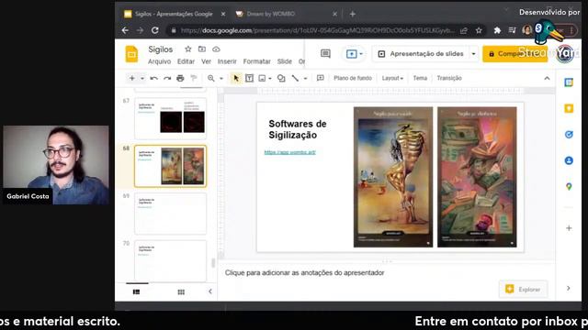Viewport: 588px width, 330px height.
Task: Open the Editar menu
Action: 186,61
